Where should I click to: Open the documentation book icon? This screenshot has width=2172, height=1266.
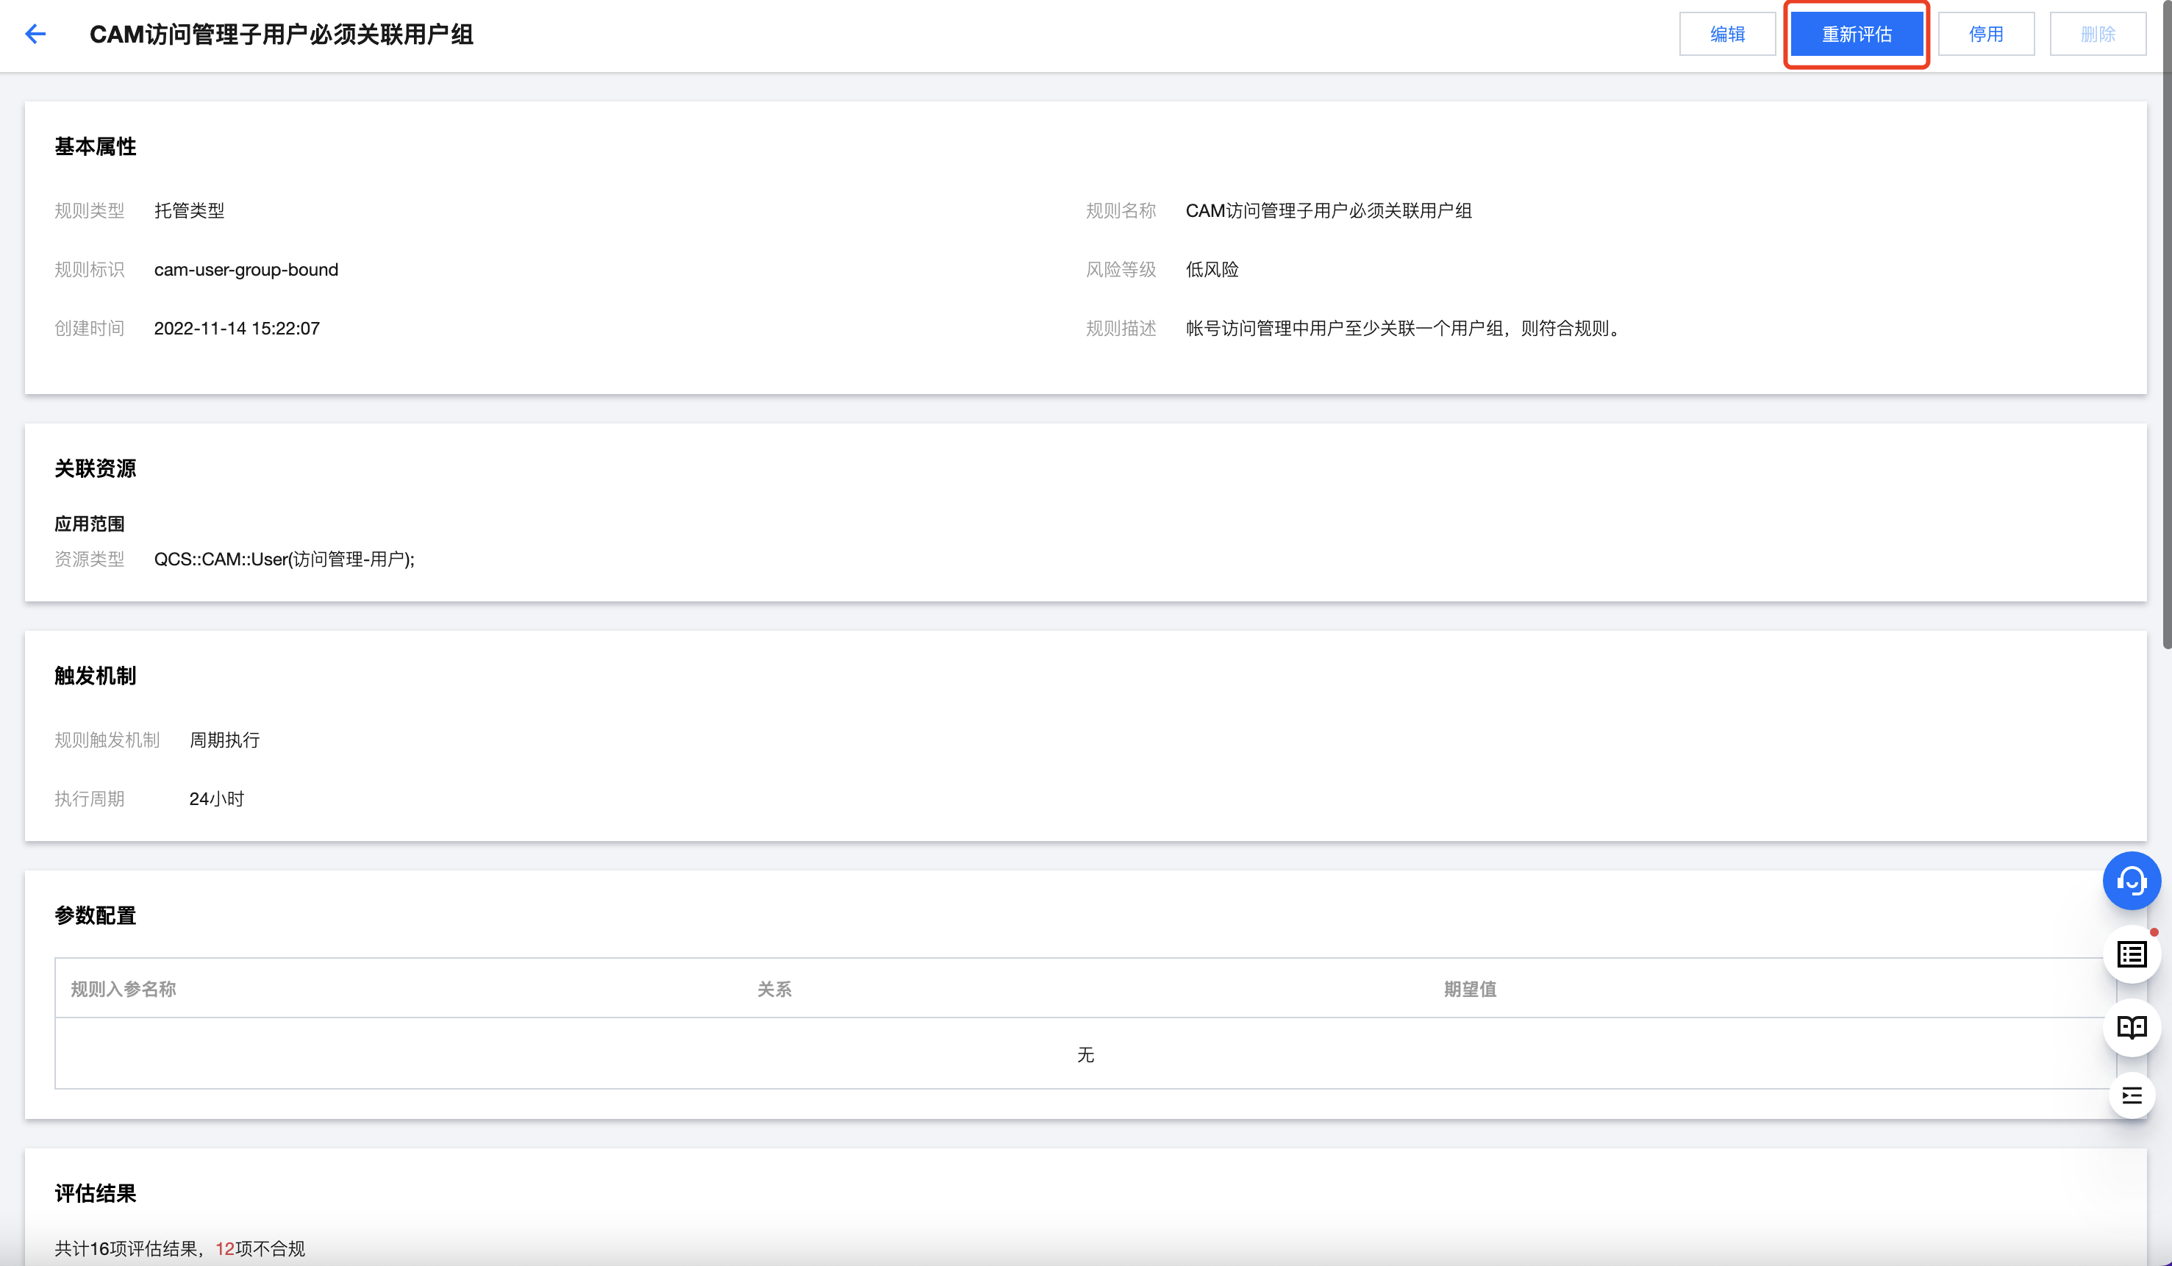point(2131,1026)
